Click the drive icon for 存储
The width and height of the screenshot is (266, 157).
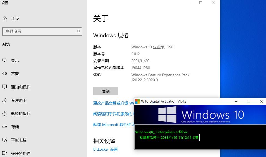tap(4, 127)
